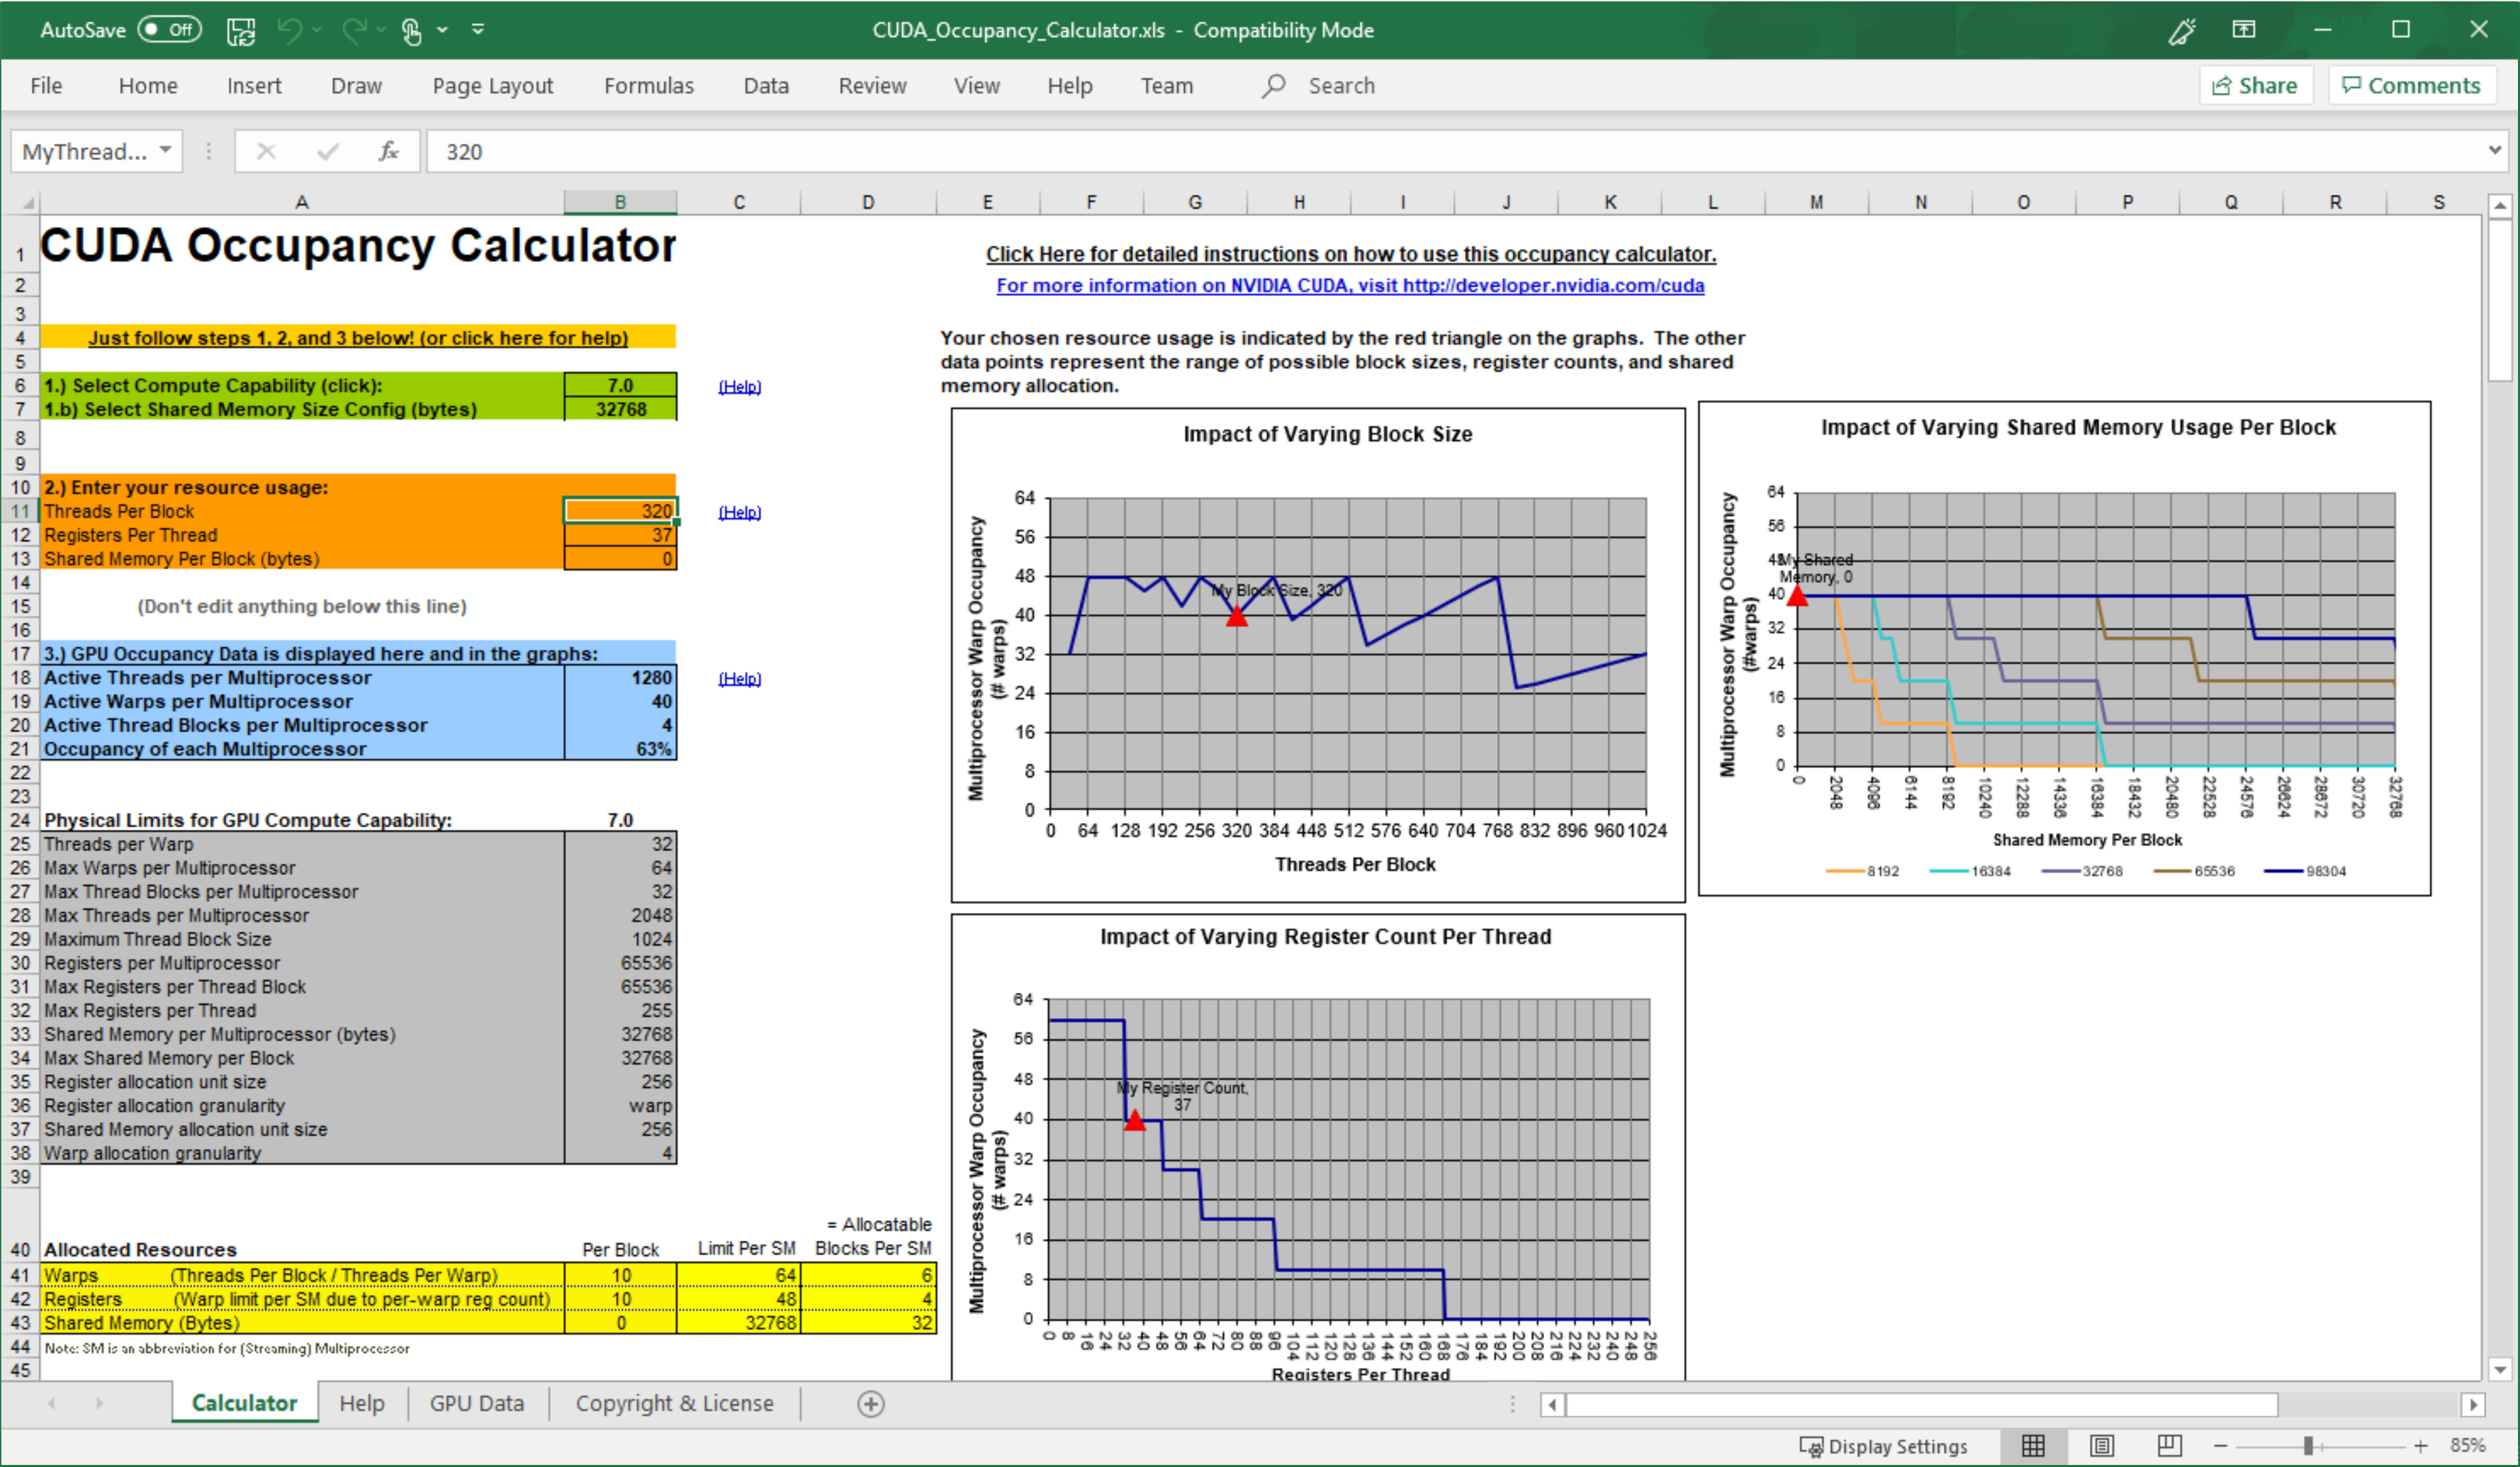Viewport: 2520px width, 1467px height.
Task: Open the Name Box dropdown
Action: [x=165, y=151]
